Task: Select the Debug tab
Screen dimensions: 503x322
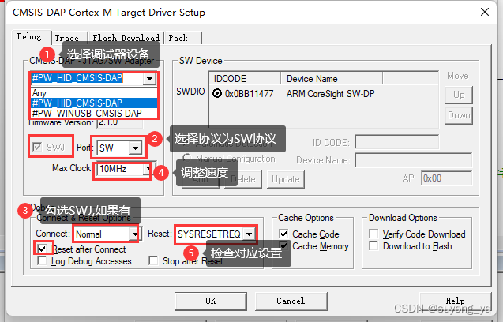Action: (x=31, y=37)
